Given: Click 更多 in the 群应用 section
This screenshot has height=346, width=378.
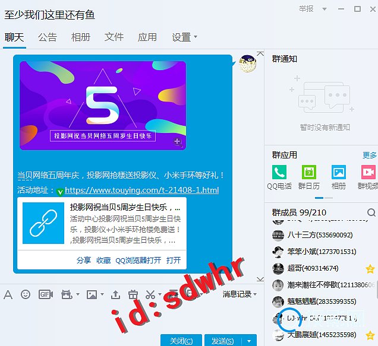Looking at the screenshot, I should click(x=369, y=155).
